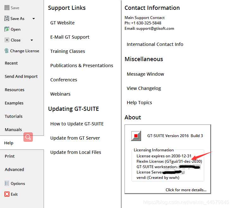This screenshot has width=232, height=208.
Task: Click the Close file icon
Action: point(7,40)
